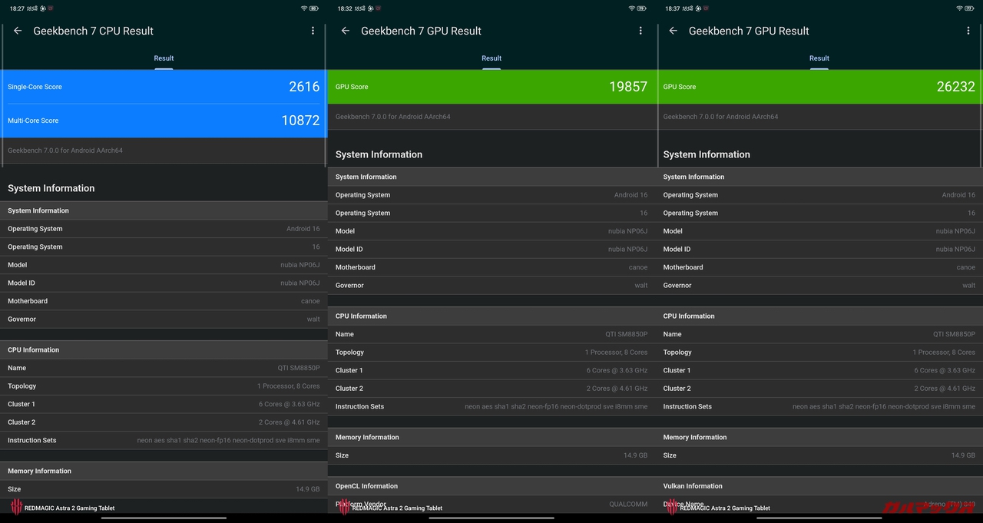Tap back arrow on the 19857 GPU result
Viewport: 983px width, 523px height.
pyautogui.click(x=346, y=31)
